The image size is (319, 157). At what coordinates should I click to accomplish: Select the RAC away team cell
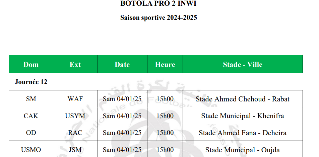tap(75, 133)
